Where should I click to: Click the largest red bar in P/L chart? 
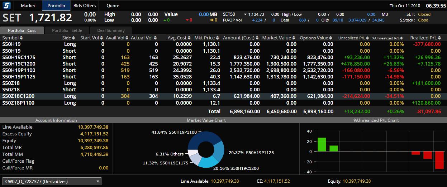pyautogui.click(x=439, y=160)
